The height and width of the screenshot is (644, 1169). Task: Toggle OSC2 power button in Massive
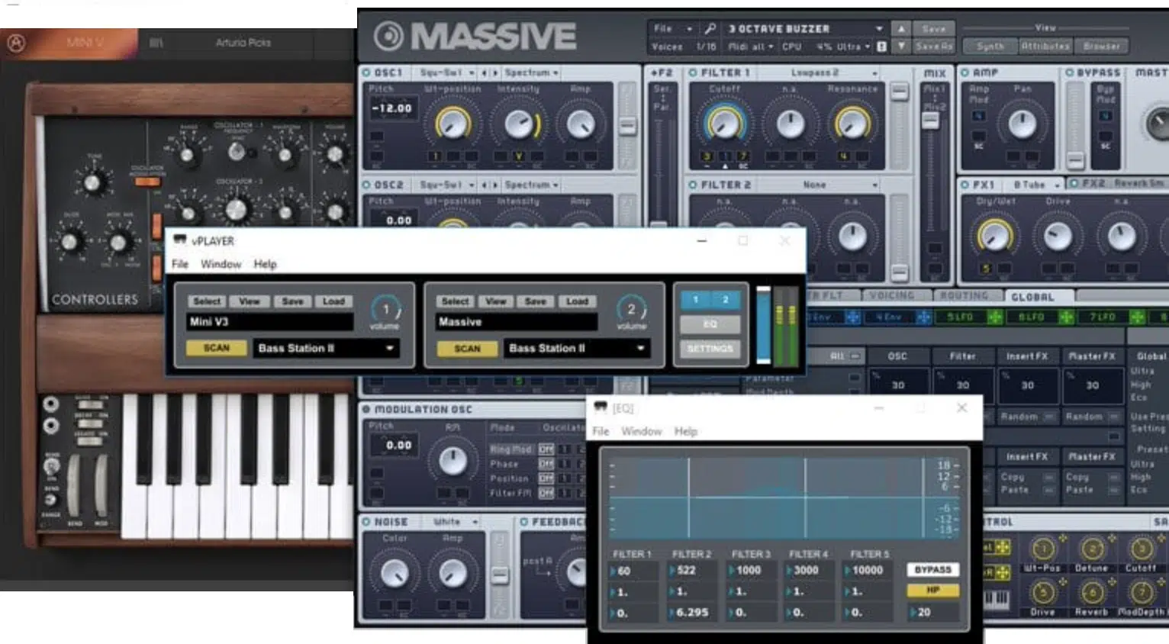[366, 185]
